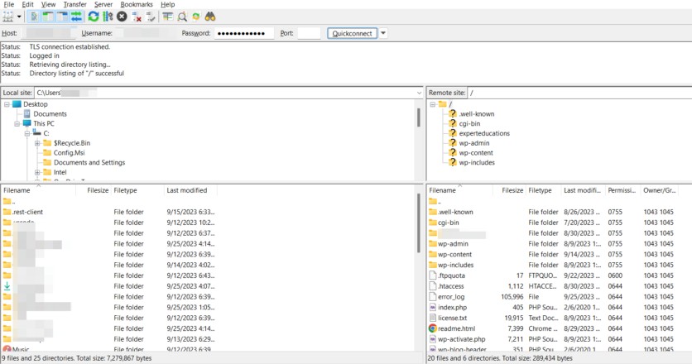Viewport: 692px width, 364px height.
Task: Sort remote files by Filesize column
Action: [512, 190]
